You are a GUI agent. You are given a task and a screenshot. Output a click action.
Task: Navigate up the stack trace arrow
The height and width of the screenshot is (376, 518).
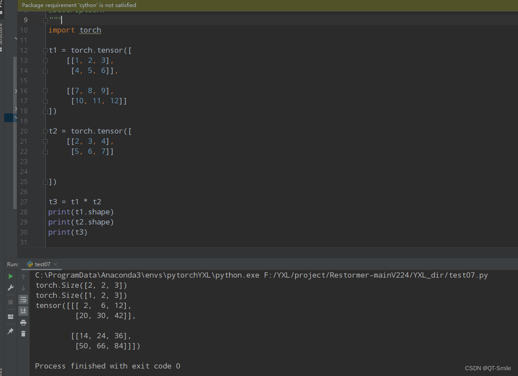[x=23, y=276]
